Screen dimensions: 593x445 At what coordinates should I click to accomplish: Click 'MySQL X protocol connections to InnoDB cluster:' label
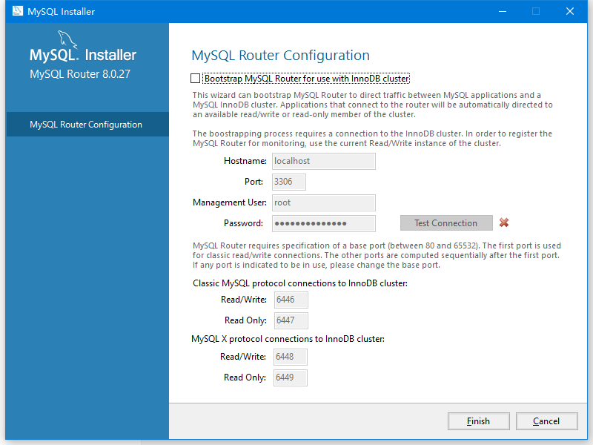pyautogui.click(x=288, y=339)
